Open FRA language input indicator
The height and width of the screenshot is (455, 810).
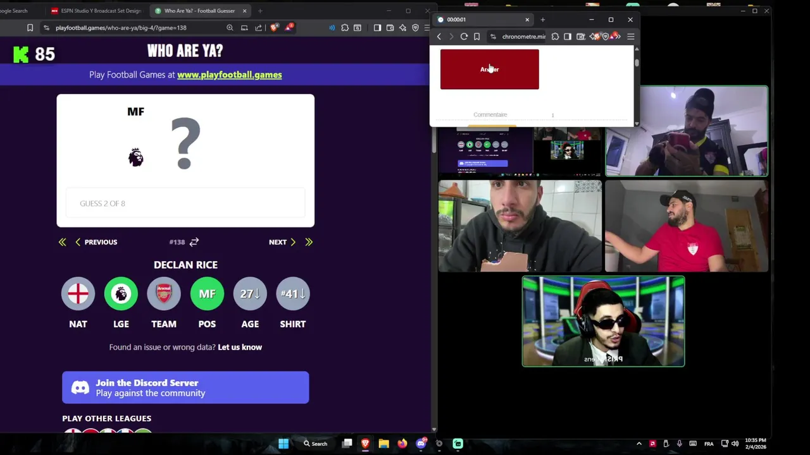point(709,444)
